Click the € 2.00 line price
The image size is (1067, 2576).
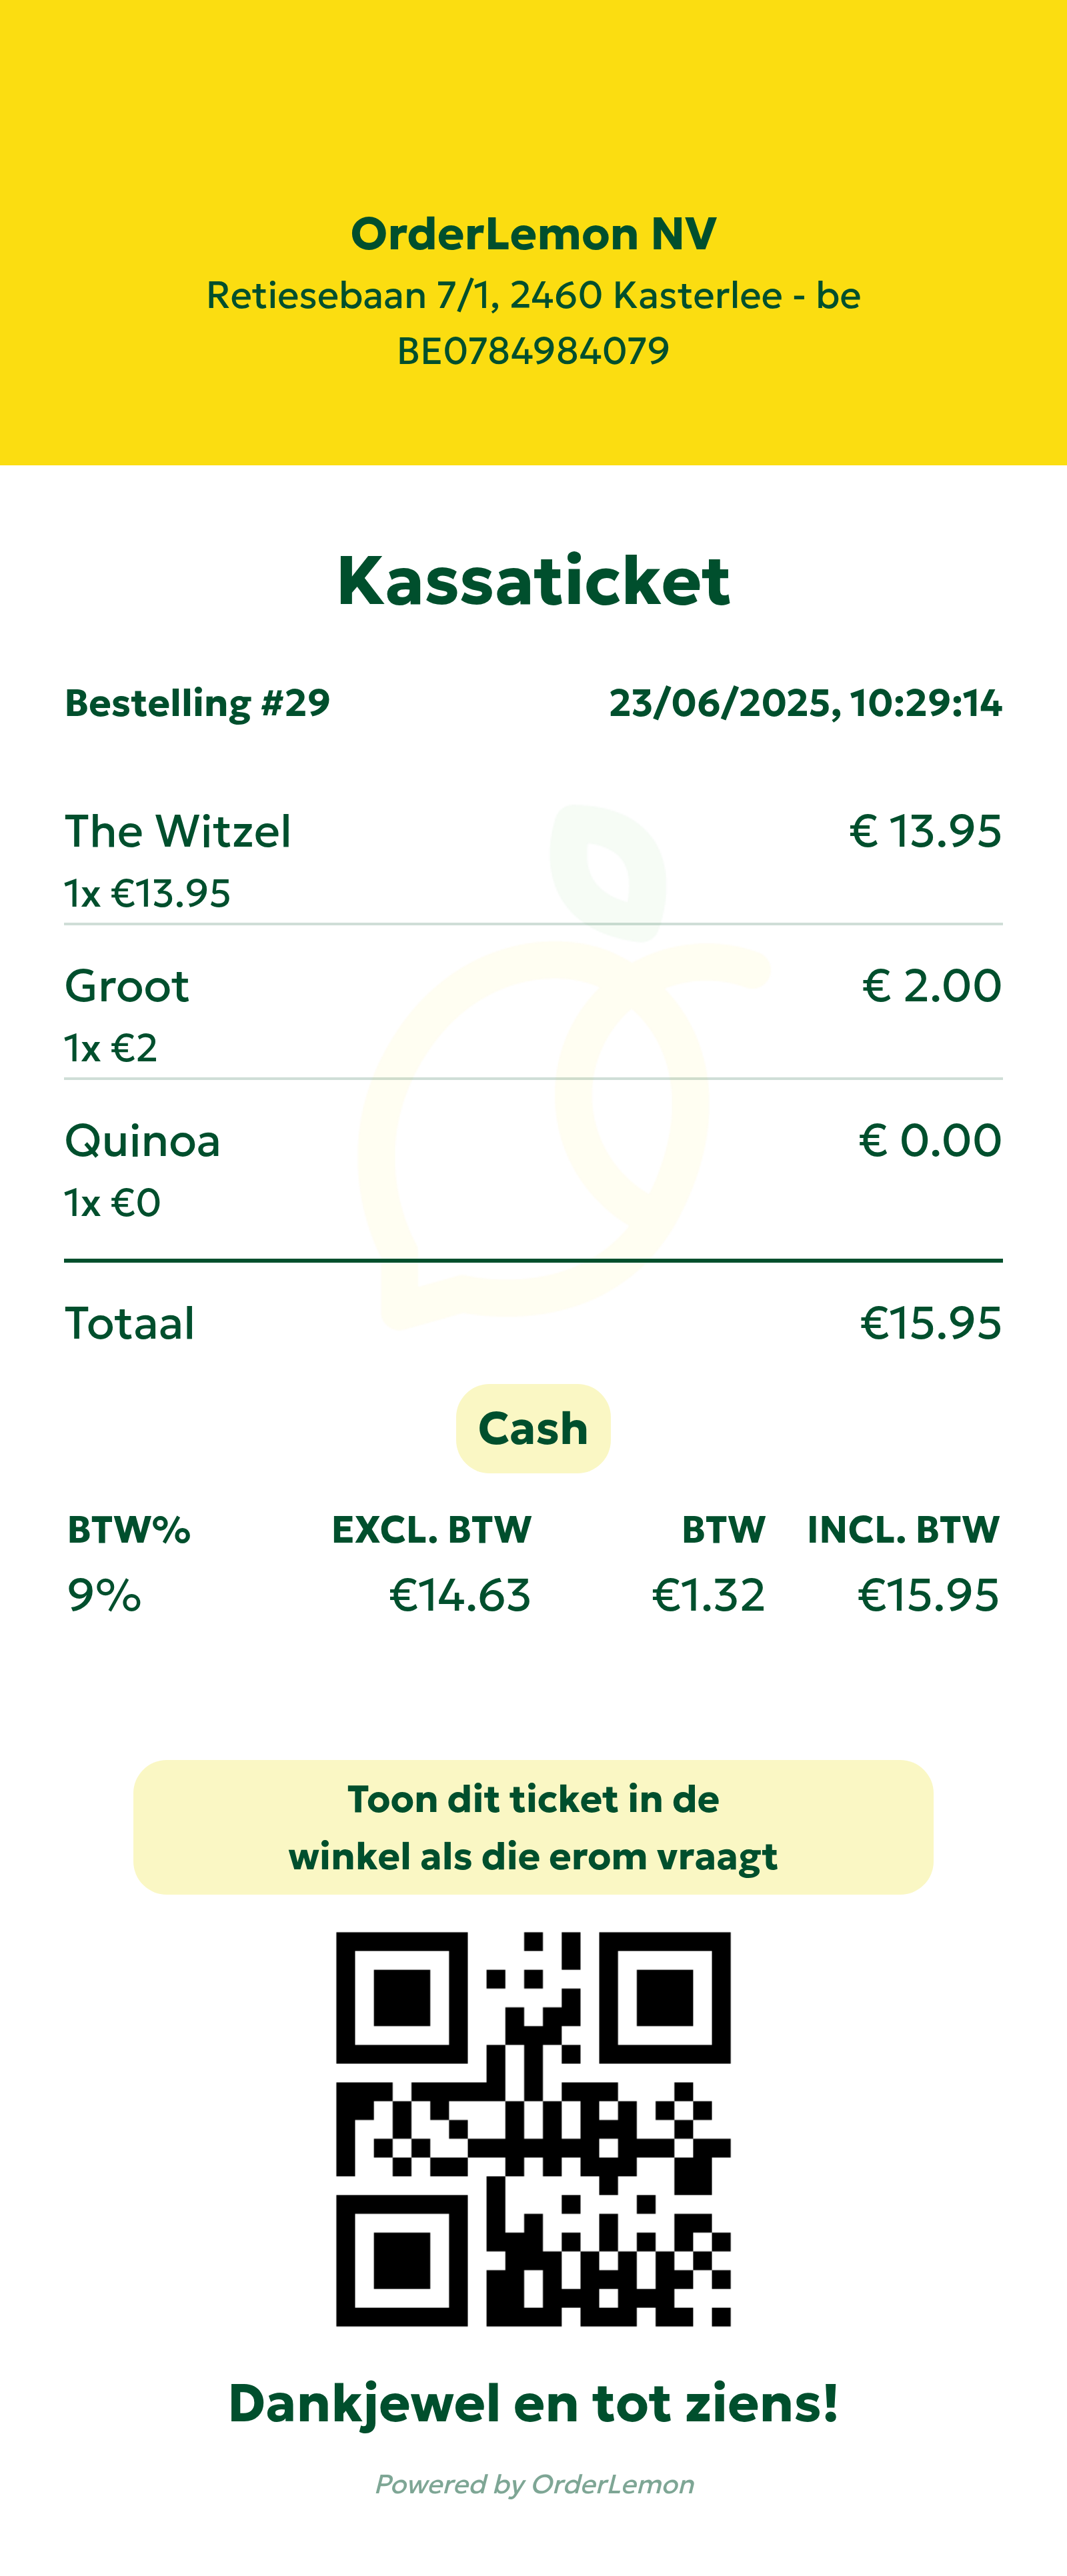pyautogui.click(x=931, y=986)
